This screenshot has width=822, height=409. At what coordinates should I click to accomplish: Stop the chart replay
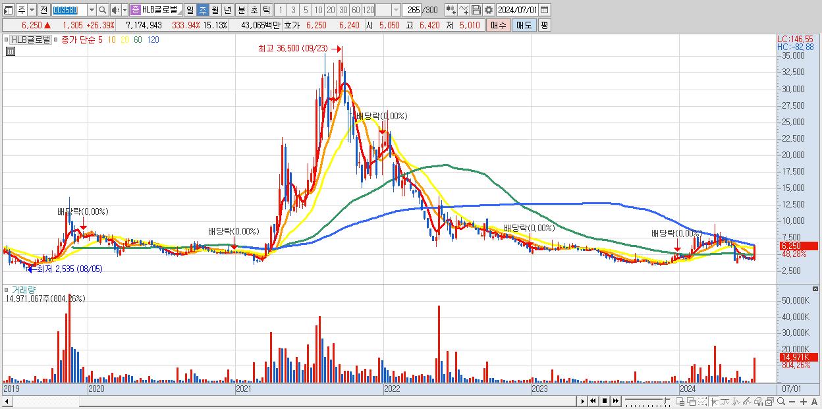click(604, 401)
